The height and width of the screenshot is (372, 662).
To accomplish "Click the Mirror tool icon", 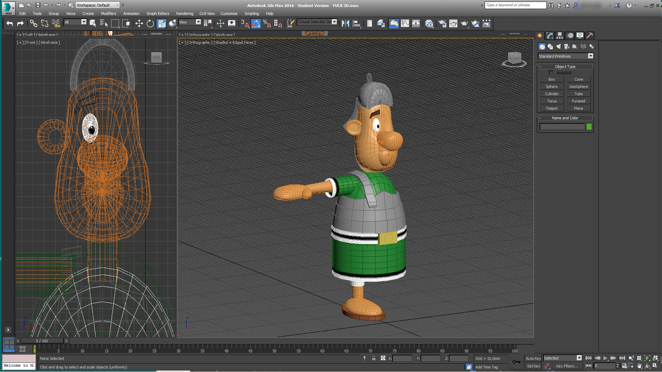I will click(x=345, y=23).
